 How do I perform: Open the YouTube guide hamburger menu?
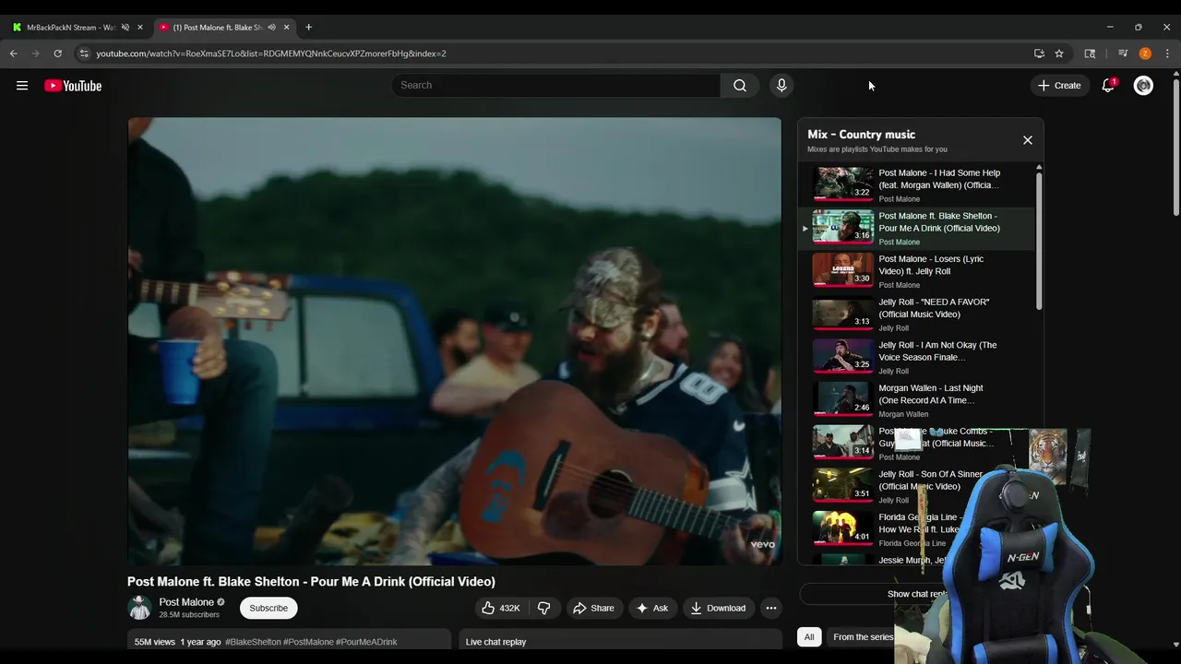tap(22, 86)
